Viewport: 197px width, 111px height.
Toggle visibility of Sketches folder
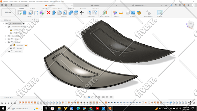click(9, 51)
